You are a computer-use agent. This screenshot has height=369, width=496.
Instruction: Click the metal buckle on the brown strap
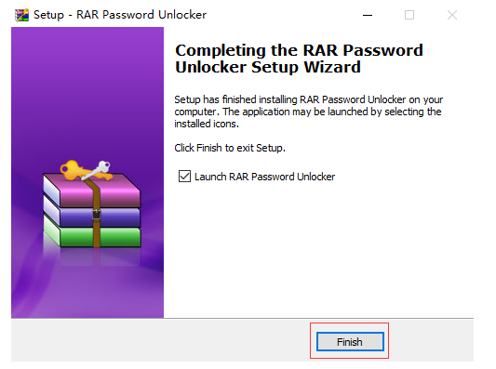pyautogui.click(x=97, y=215)
